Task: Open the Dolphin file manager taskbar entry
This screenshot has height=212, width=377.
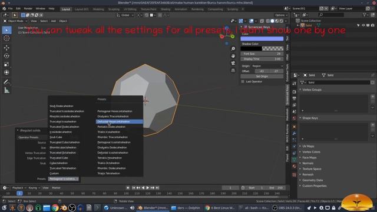Action: (x=186, y=208)
